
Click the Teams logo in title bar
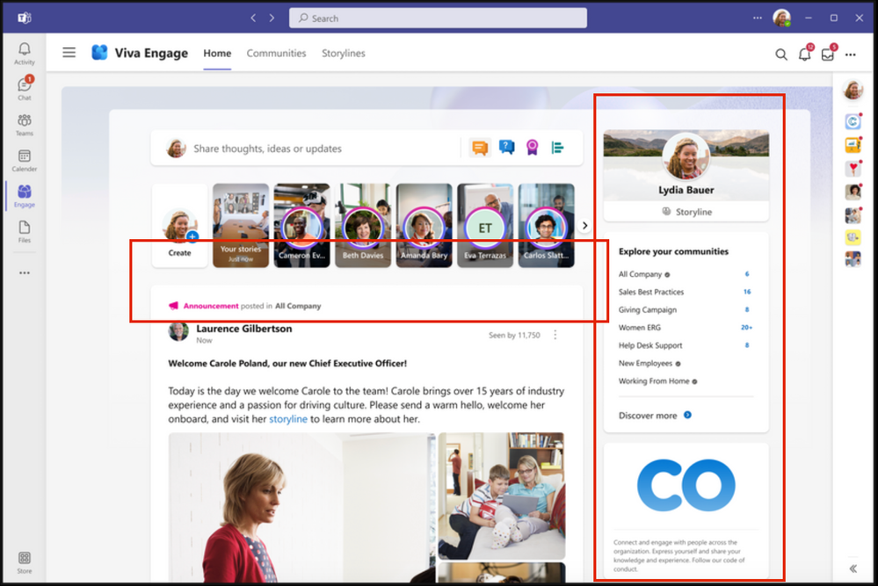coord(24,18)
